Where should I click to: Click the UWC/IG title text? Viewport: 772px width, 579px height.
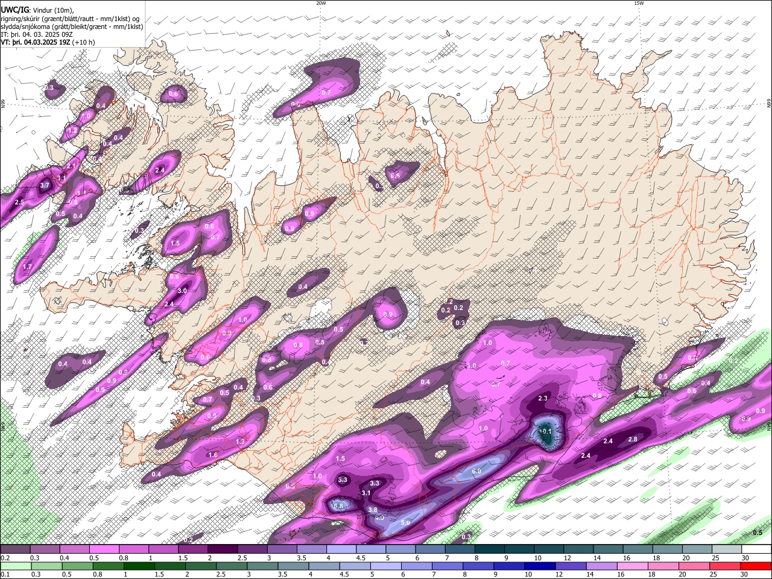14,10
